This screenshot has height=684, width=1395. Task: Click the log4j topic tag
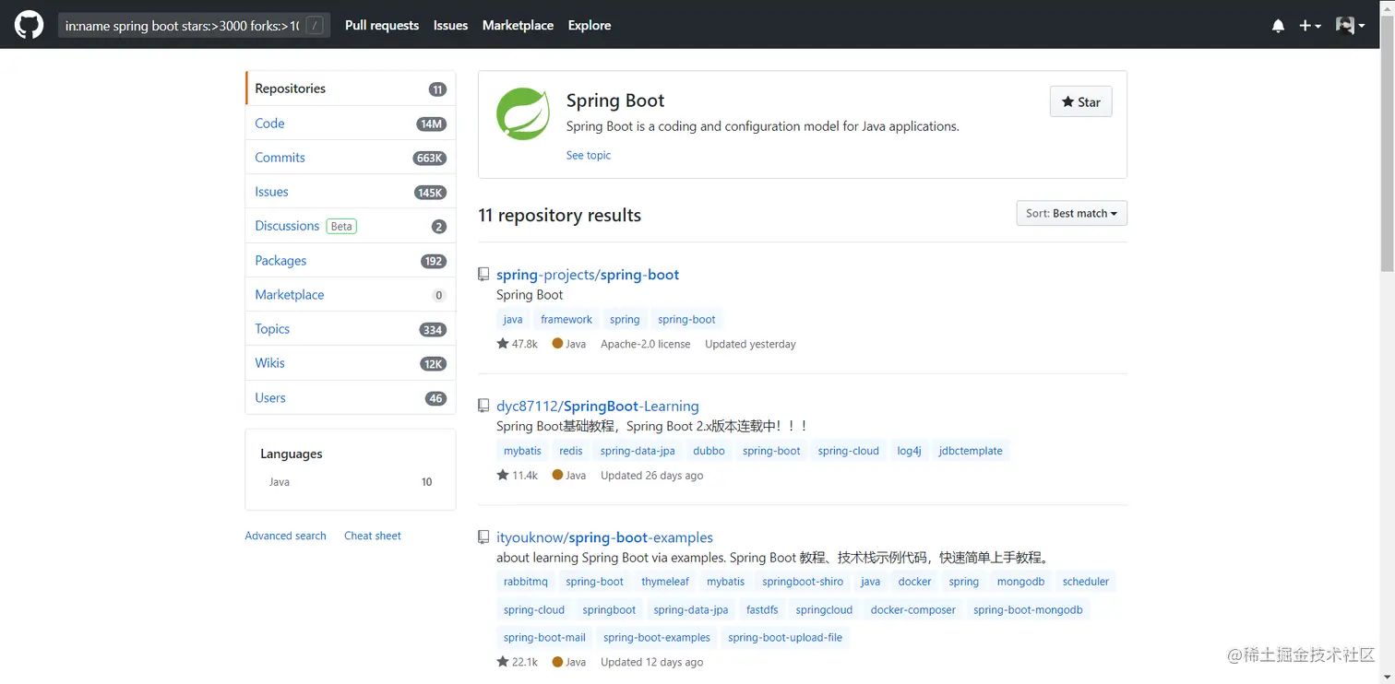pos(909,451)
